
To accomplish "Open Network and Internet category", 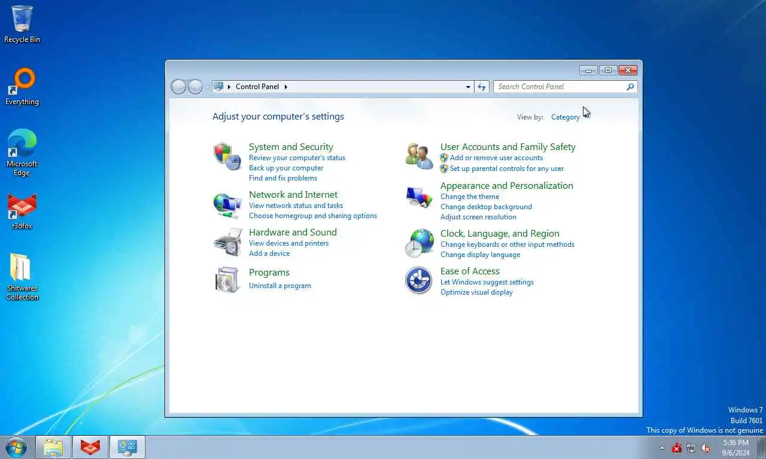I will pos(293,195).
